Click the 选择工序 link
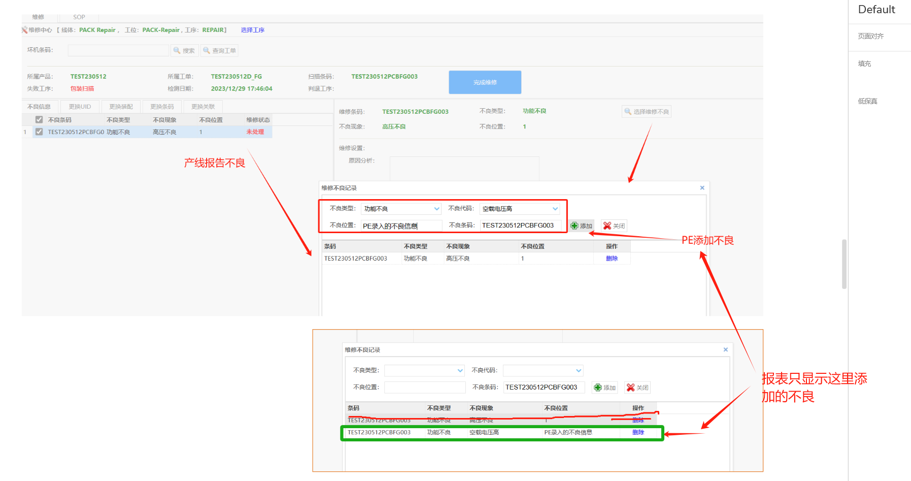 252,30
